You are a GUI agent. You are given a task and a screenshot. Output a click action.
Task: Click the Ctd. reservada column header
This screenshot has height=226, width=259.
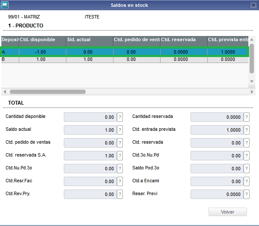(x=184, y=41)
